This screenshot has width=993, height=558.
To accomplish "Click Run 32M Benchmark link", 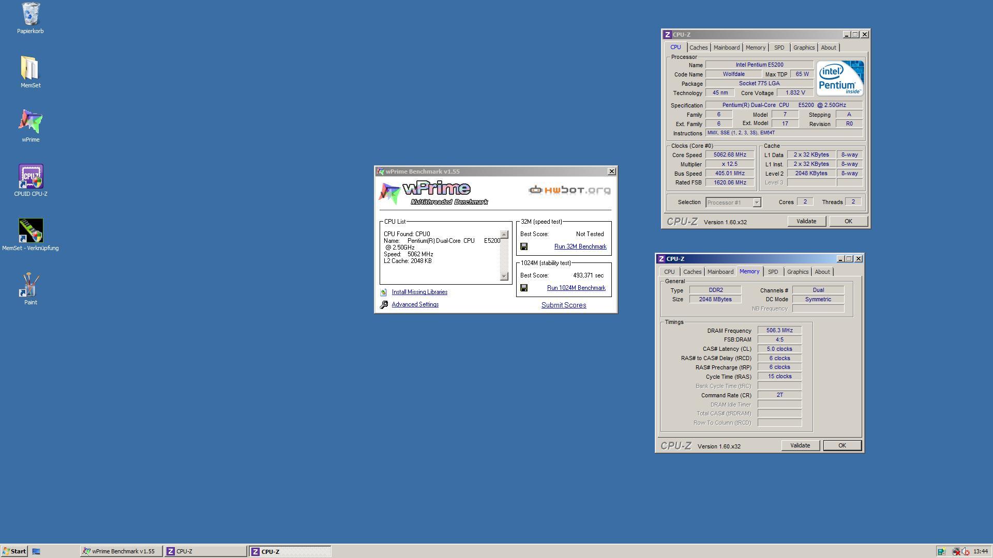I will click(x=580, y=247).
